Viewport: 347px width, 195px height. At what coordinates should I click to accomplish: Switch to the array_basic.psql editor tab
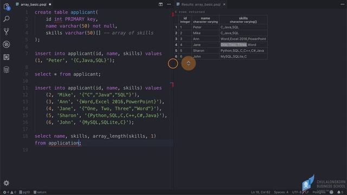tap(34, 4)
